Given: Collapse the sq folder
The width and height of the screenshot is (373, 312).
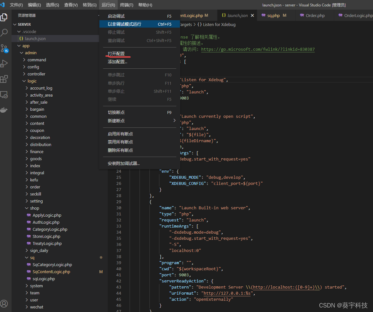Looking at the screenshot, I should click(27, 258).
